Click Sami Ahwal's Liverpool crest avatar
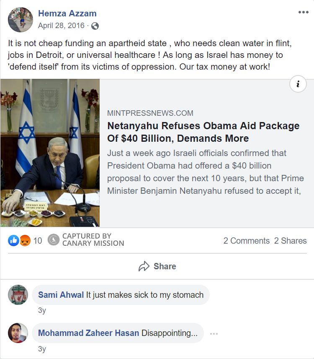The height and width of the screenshot is (359, 314). (x=18, y=294)
